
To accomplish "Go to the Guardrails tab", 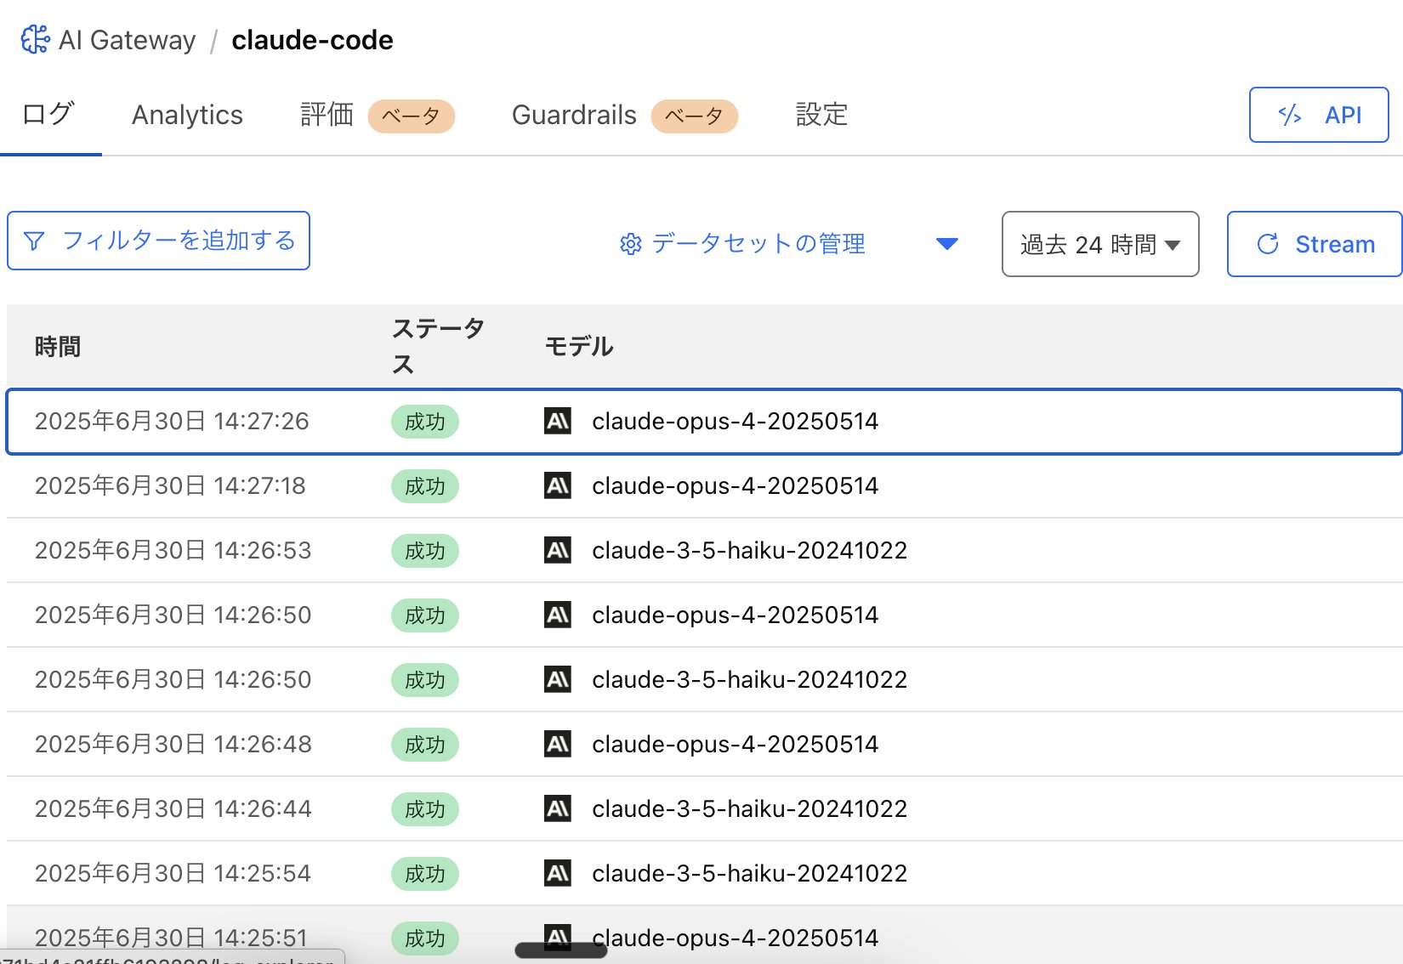I will click(625, 115).
